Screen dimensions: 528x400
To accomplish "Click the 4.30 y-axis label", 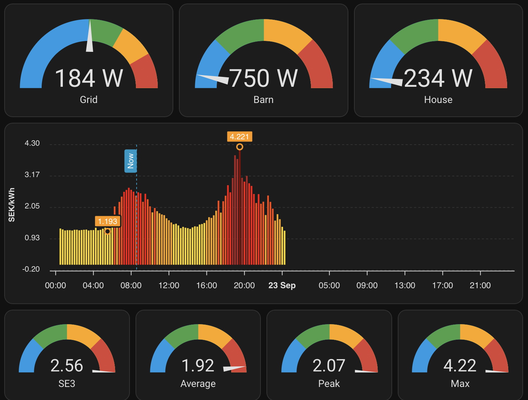I will [32, 143].
